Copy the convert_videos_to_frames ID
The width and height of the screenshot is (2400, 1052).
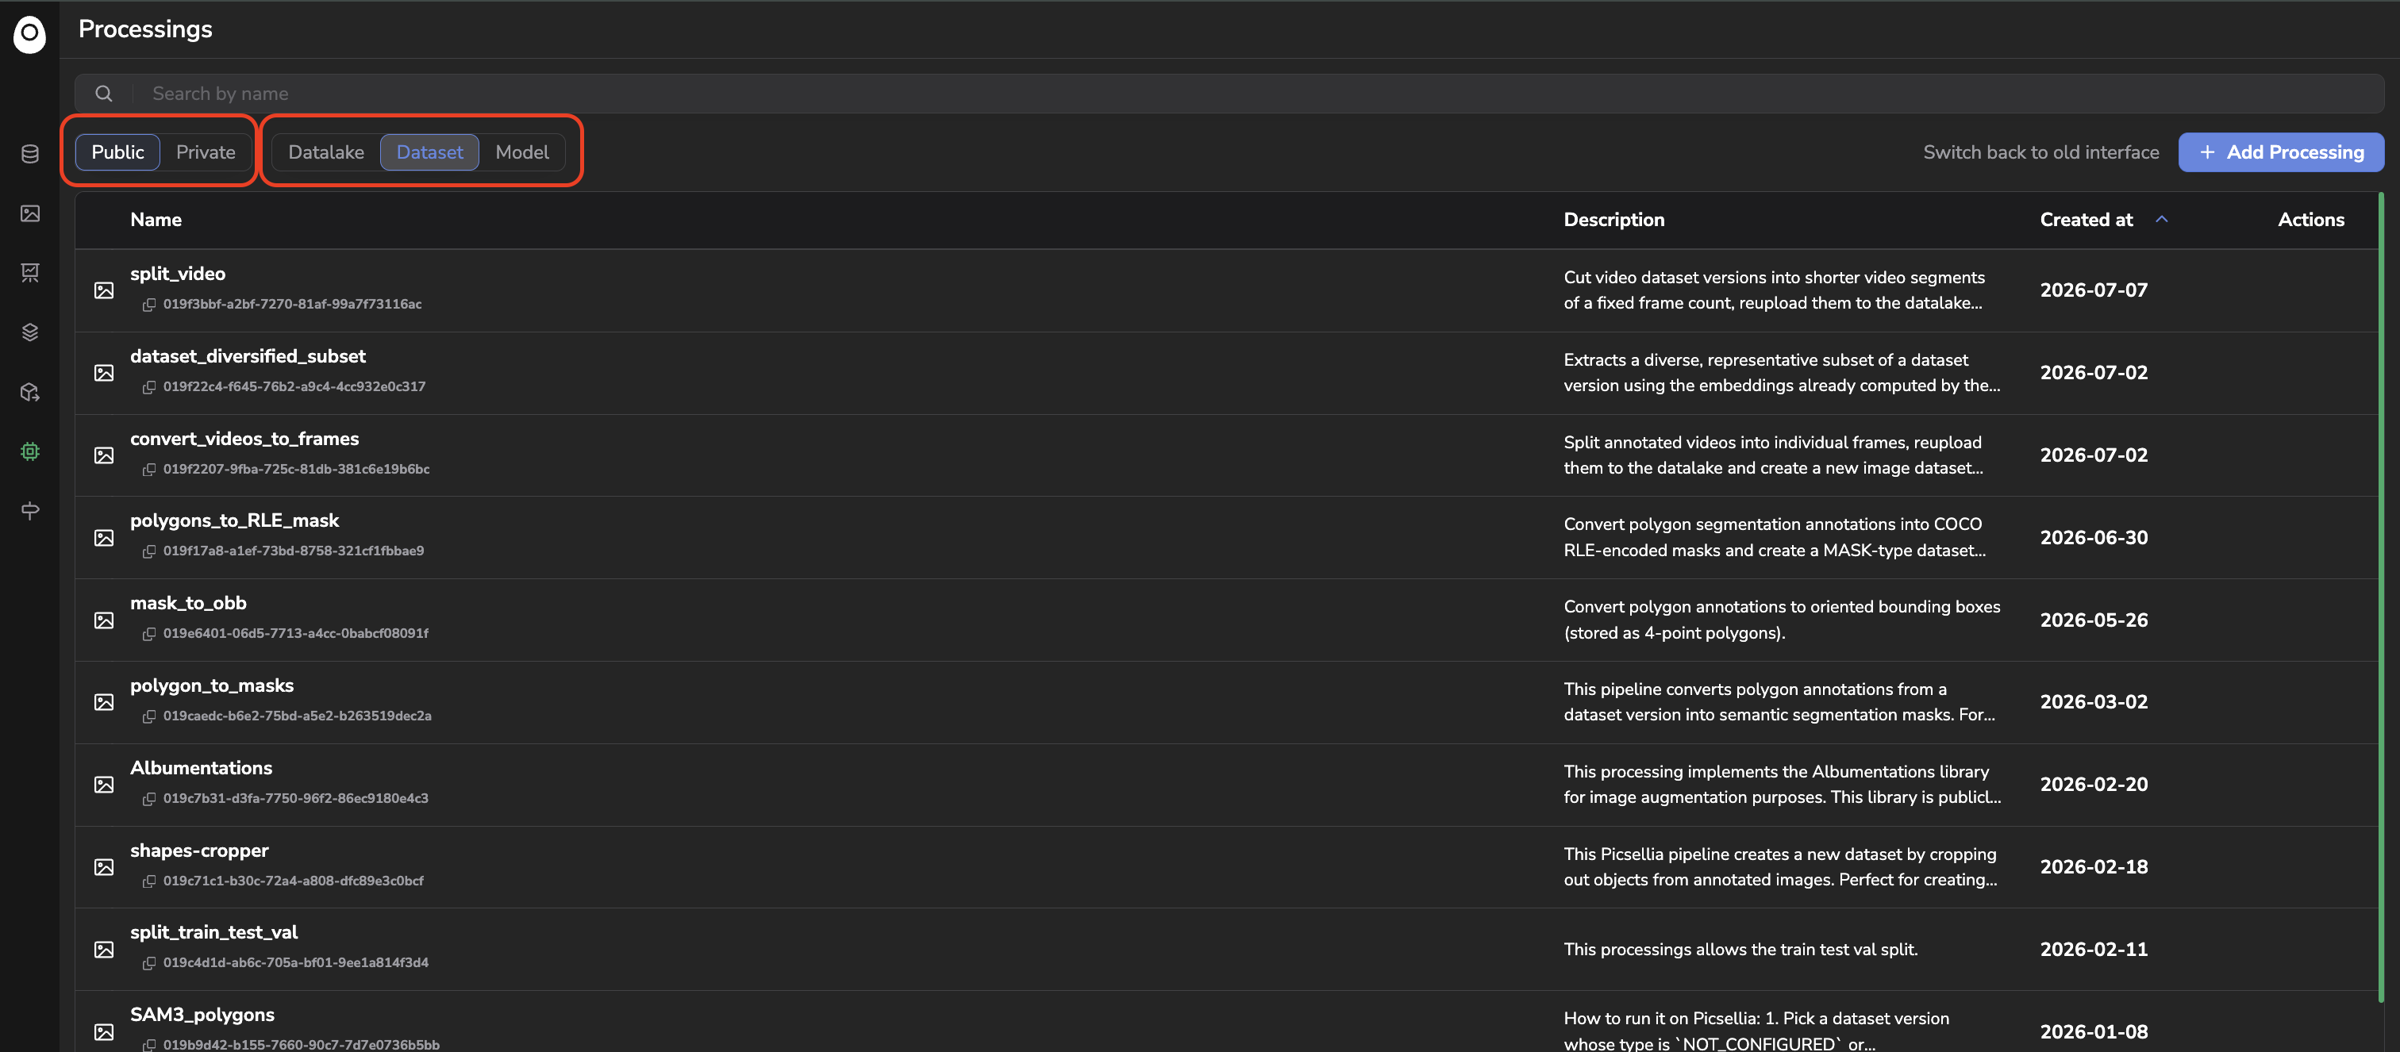[x=148, y=469]
